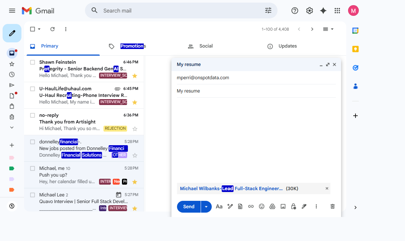Open Gemini sparkle icon in header
Screen dimensions: 405x241
click(323, 11)
